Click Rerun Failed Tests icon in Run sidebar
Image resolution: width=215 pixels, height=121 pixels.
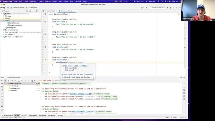coord(2,84)
